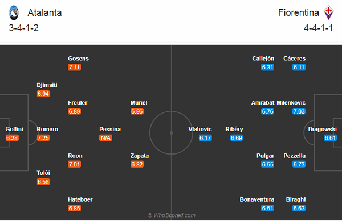Viewport: 342px width, 221px height.
Task: Click Bonaventura's 6.51 rating badge
Action: (x=268, y=208)
